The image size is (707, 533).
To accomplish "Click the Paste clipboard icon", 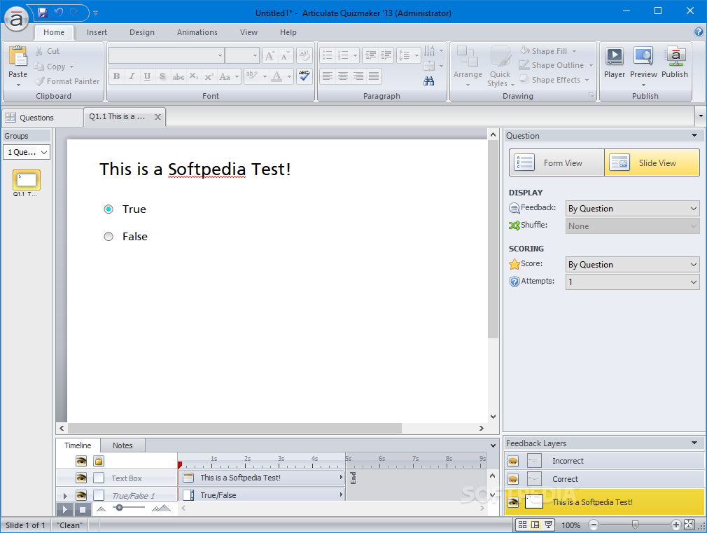I will click(18, 57).
